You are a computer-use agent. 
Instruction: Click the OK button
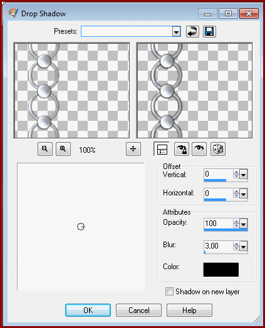[88, 310]
